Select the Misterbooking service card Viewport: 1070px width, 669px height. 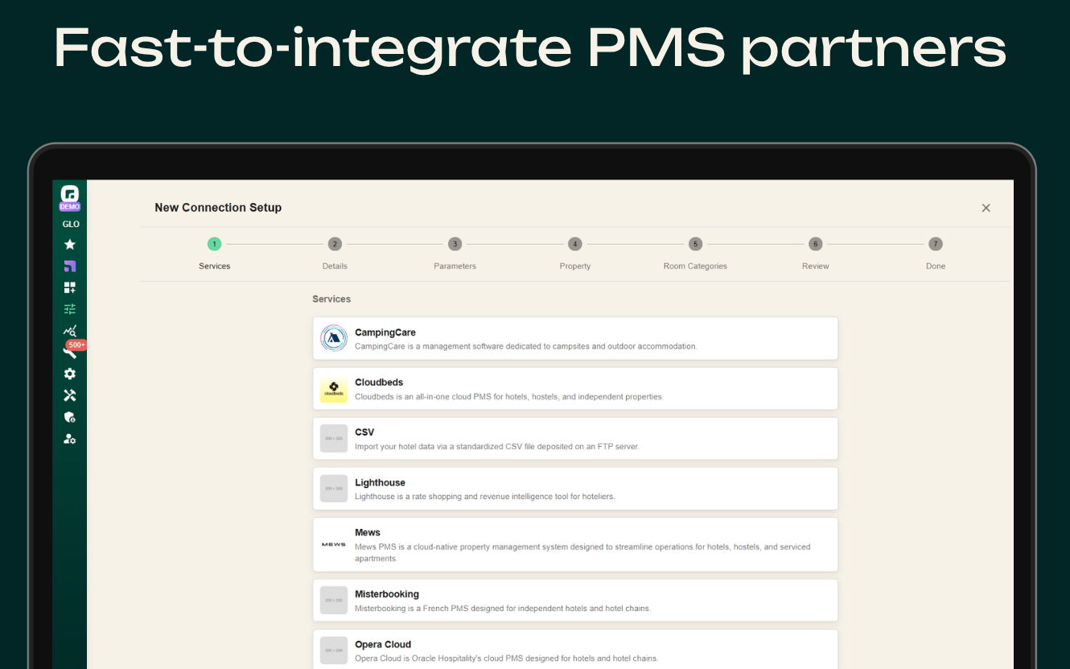pos(575,601)
